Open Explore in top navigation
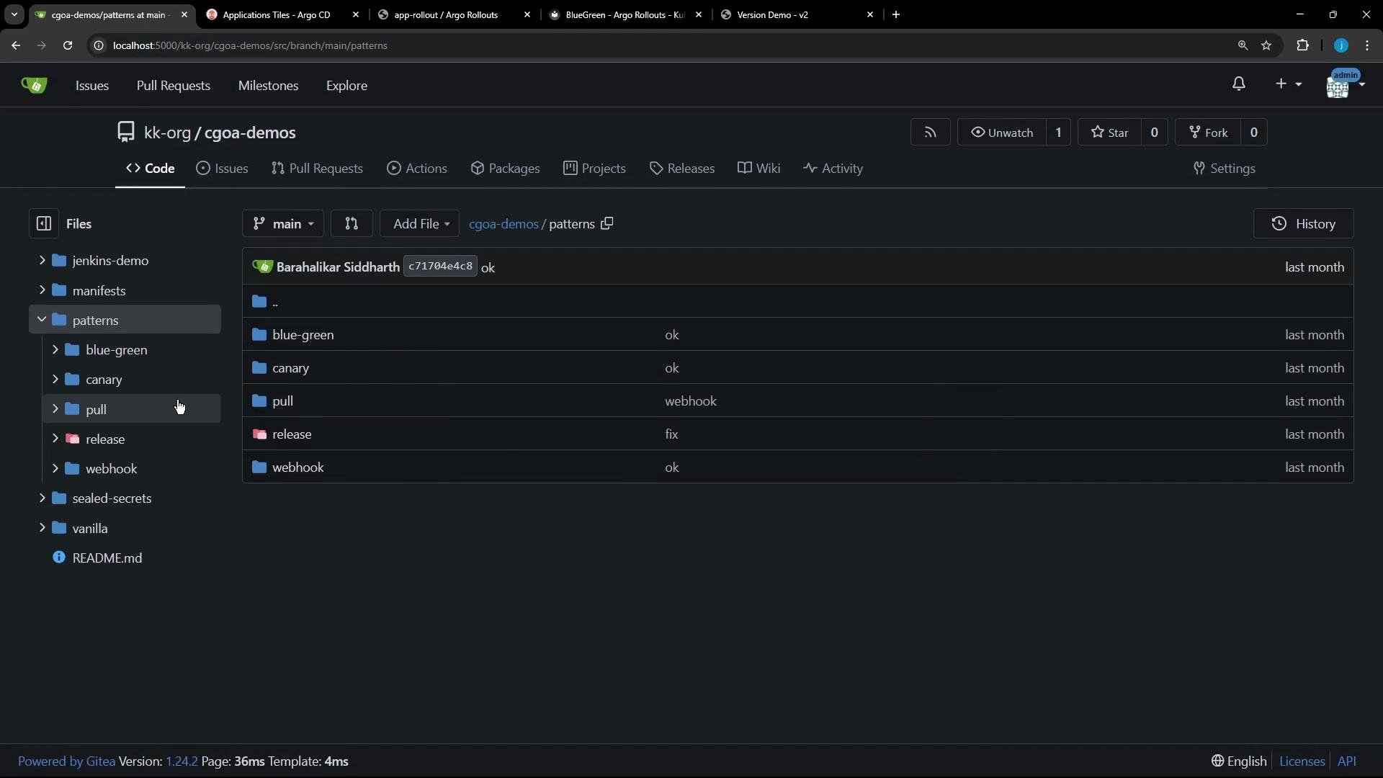Screen dimensions: 1383x778 click(346, 86)
